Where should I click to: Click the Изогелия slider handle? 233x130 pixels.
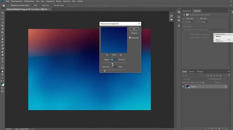point(105,71)
